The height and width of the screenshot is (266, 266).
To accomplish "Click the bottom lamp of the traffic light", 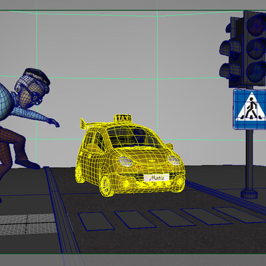I will (x=257, y=72).
